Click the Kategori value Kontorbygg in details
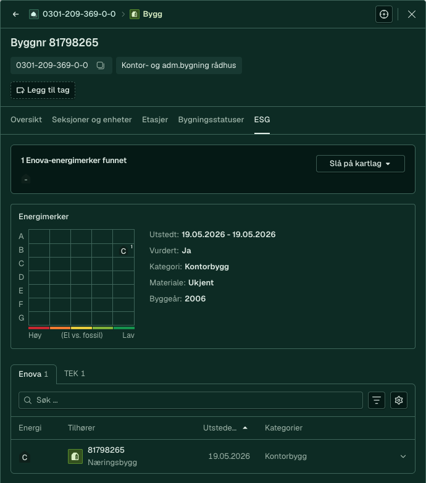The width and height of the screenshot is (426, 483). click(x=207, y=267)
